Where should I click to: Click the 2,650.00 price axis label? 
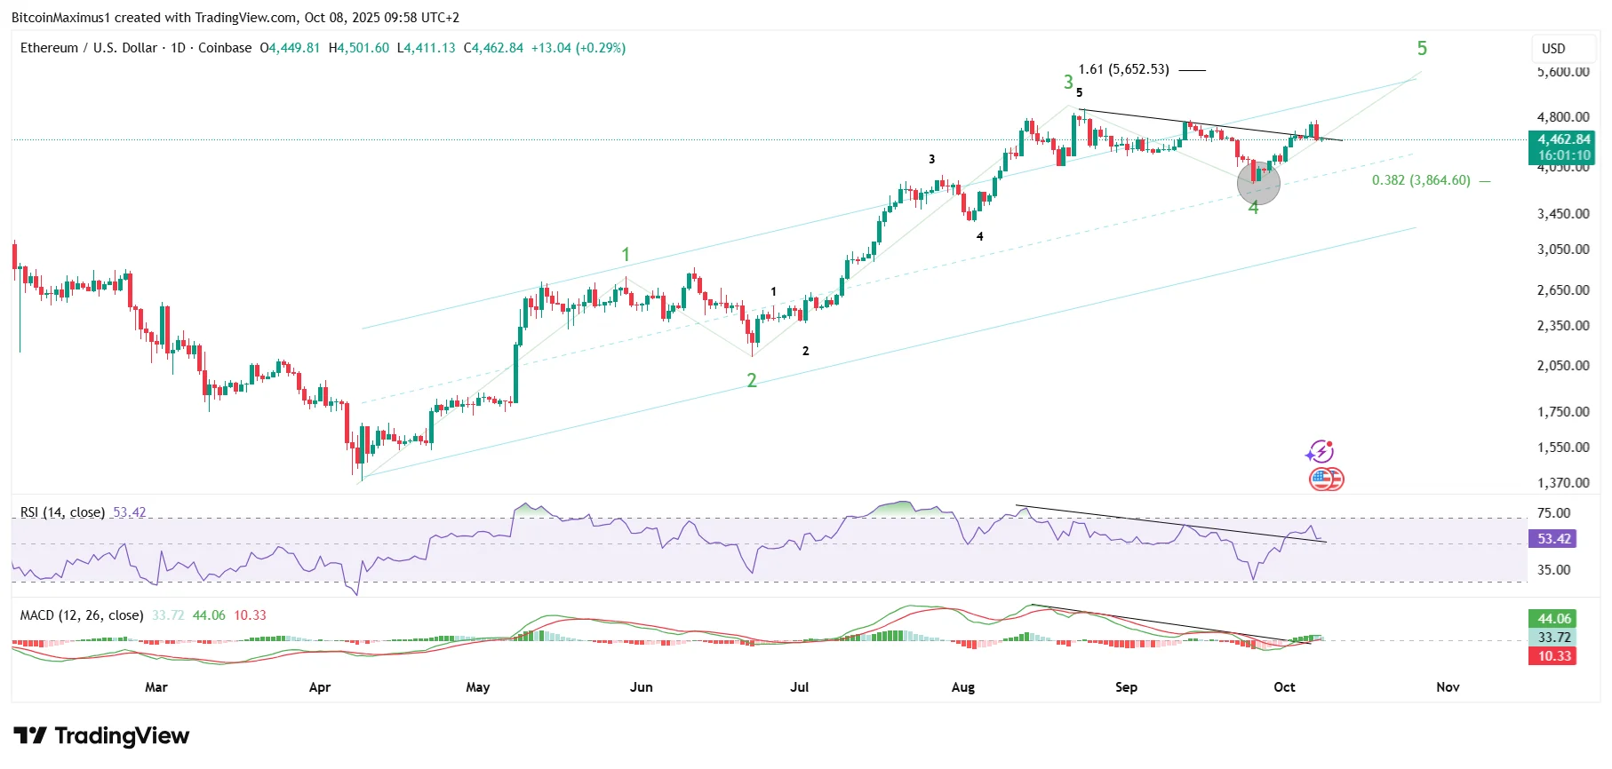(1564, 290)
